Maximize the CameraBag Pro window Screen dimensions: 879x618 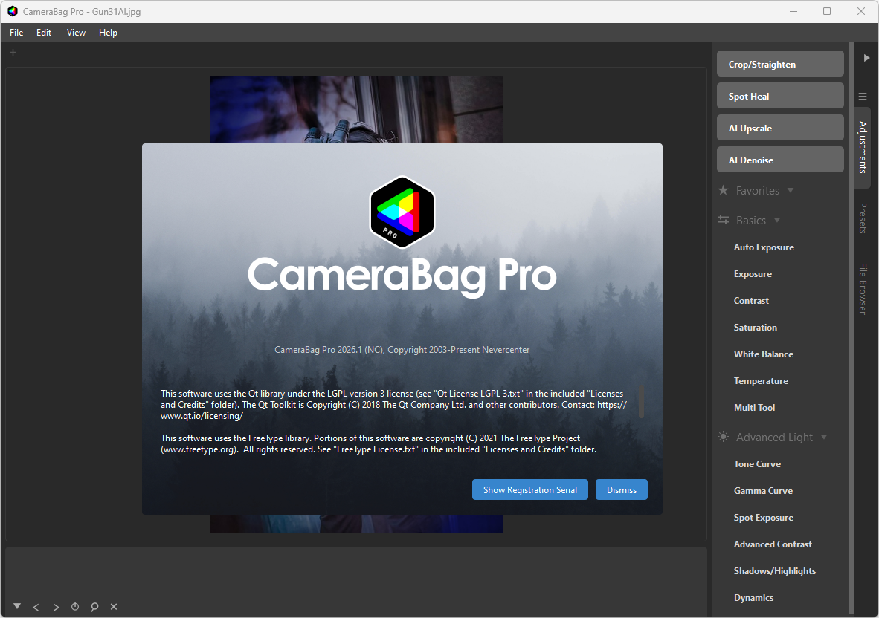point(827,11)
